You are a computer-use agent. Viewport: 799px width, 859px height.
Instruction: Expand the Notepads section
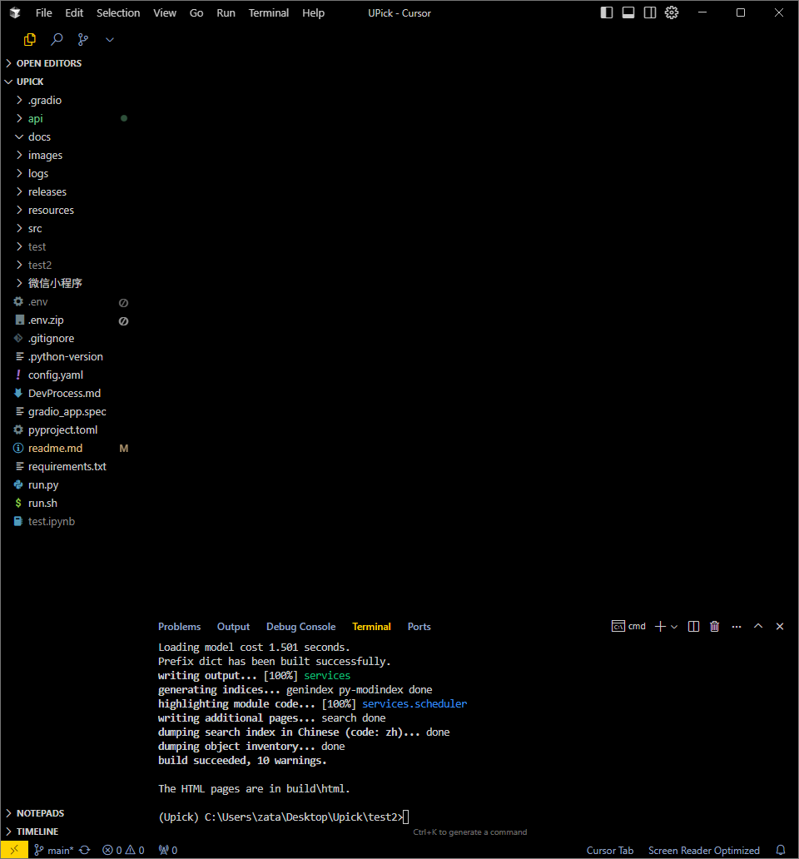tap(67, 813)
